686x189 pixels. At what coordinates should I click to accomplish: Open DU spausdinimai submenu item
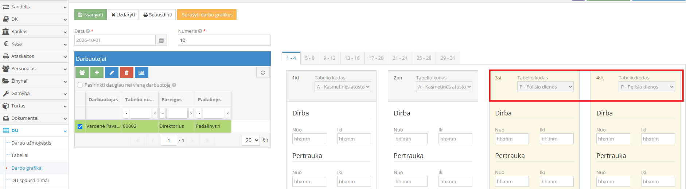[x=30, y=181]
